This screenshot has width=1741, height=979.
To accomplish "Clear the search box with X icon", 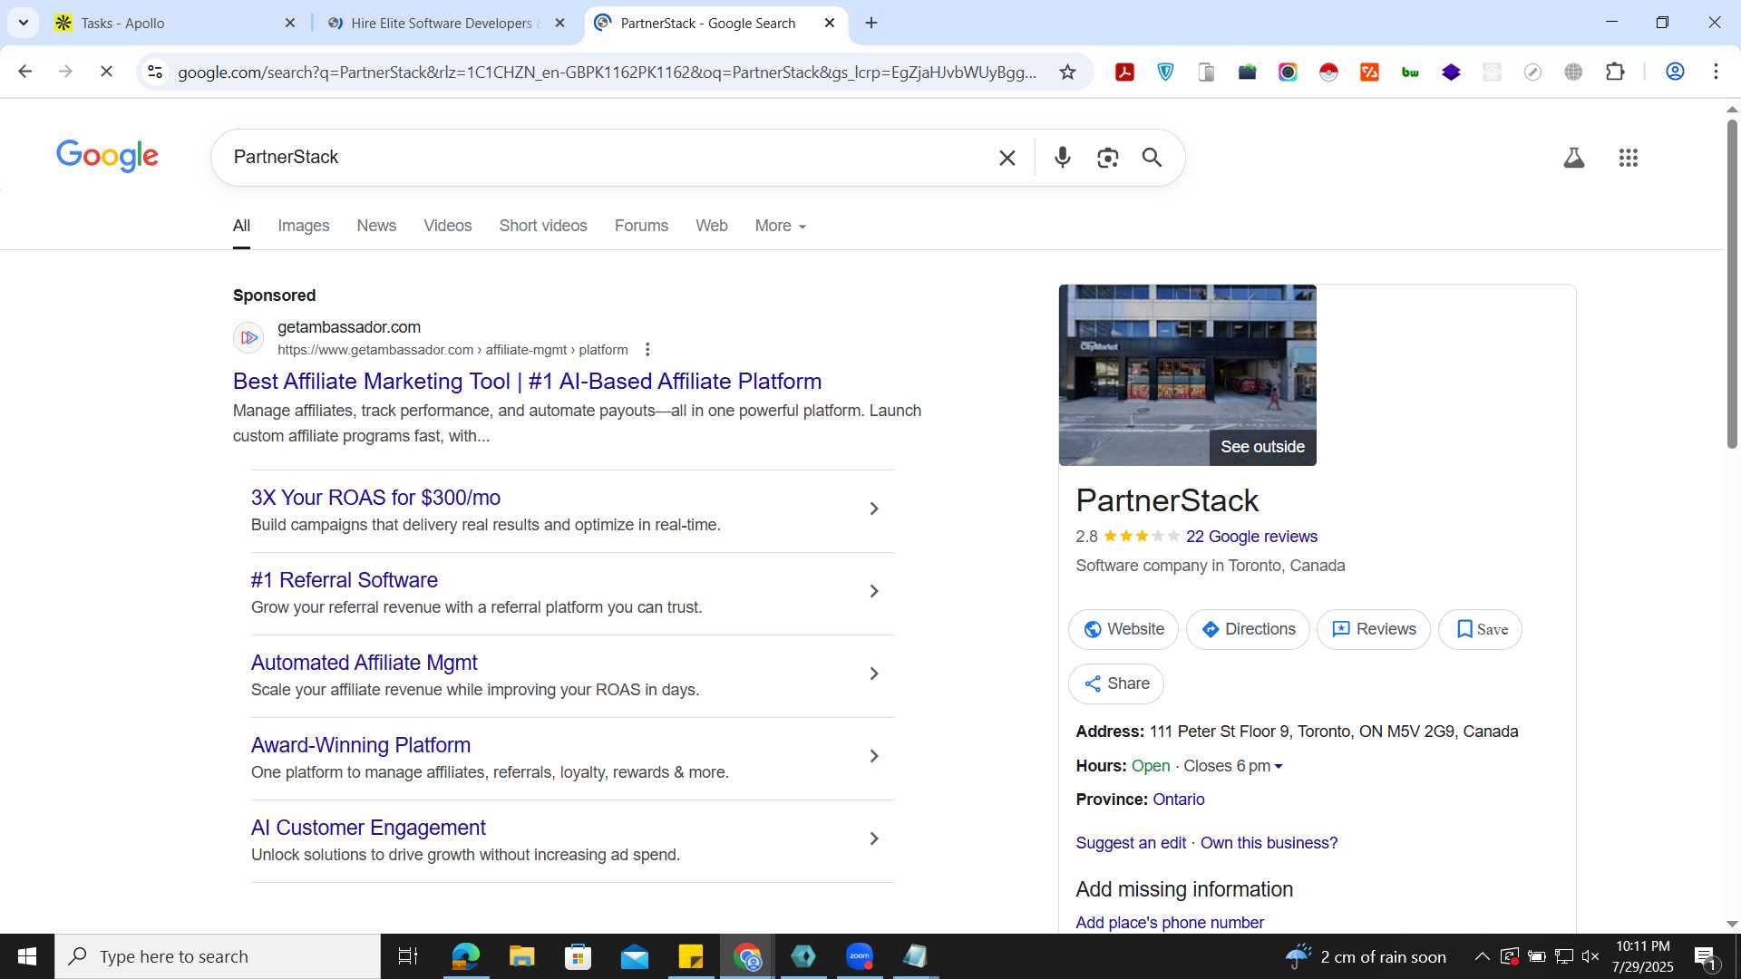I will 1007,158.
